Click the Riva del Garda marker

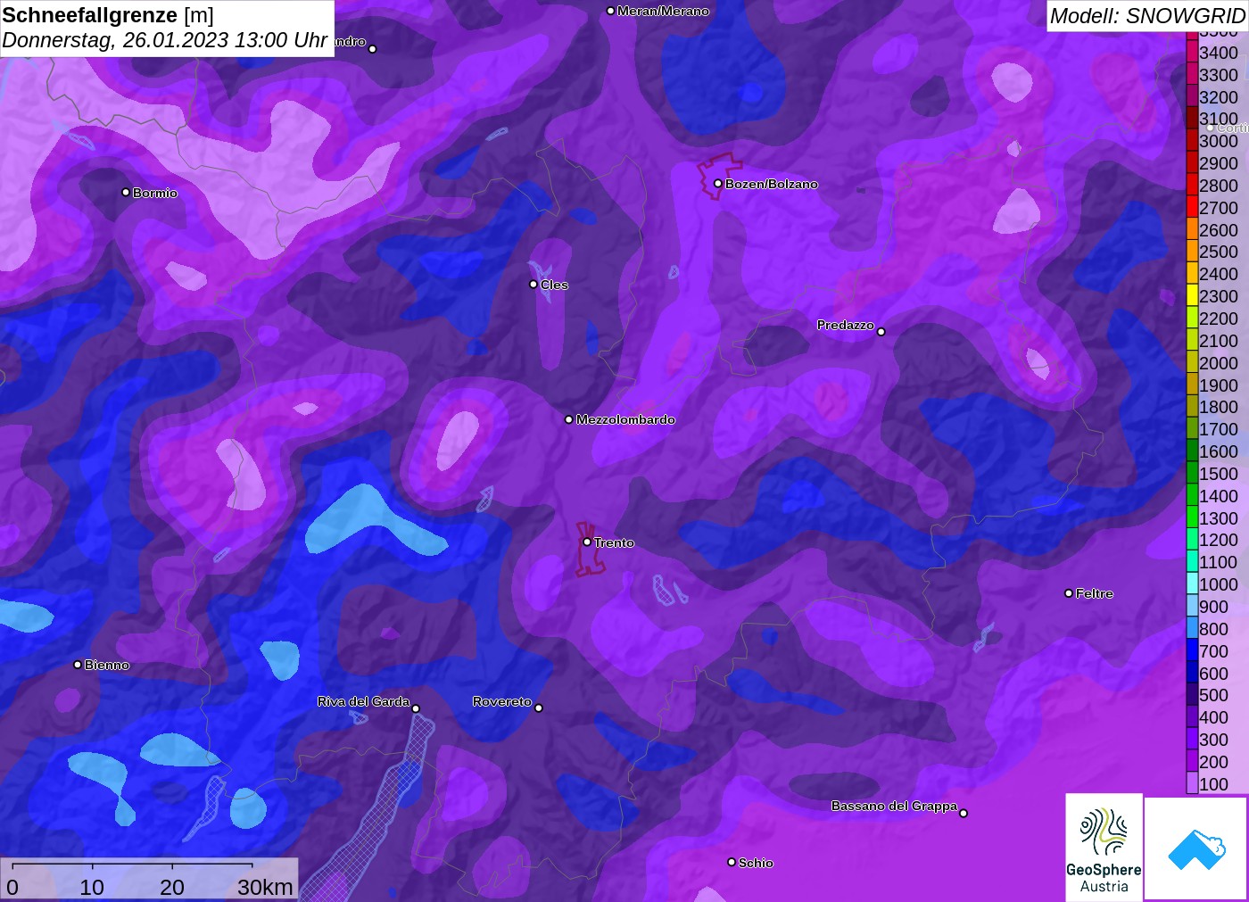pyautogui.click(x=416, y=709)
